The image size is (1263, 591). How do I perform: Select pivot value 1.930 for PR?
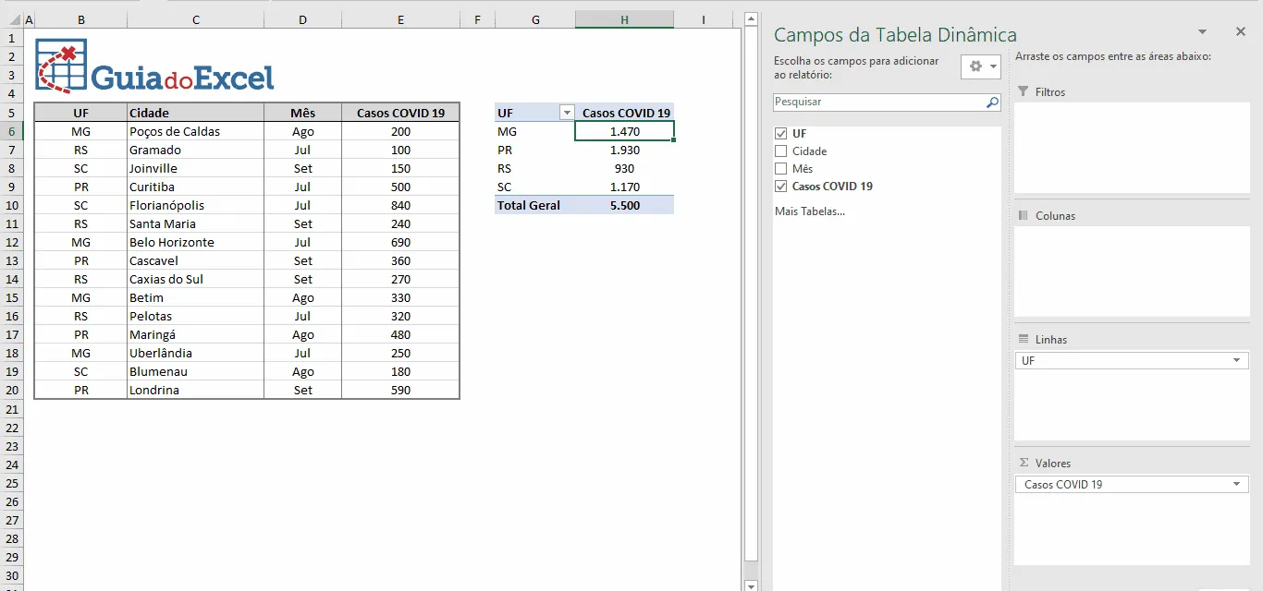click(x=625, y=150)
